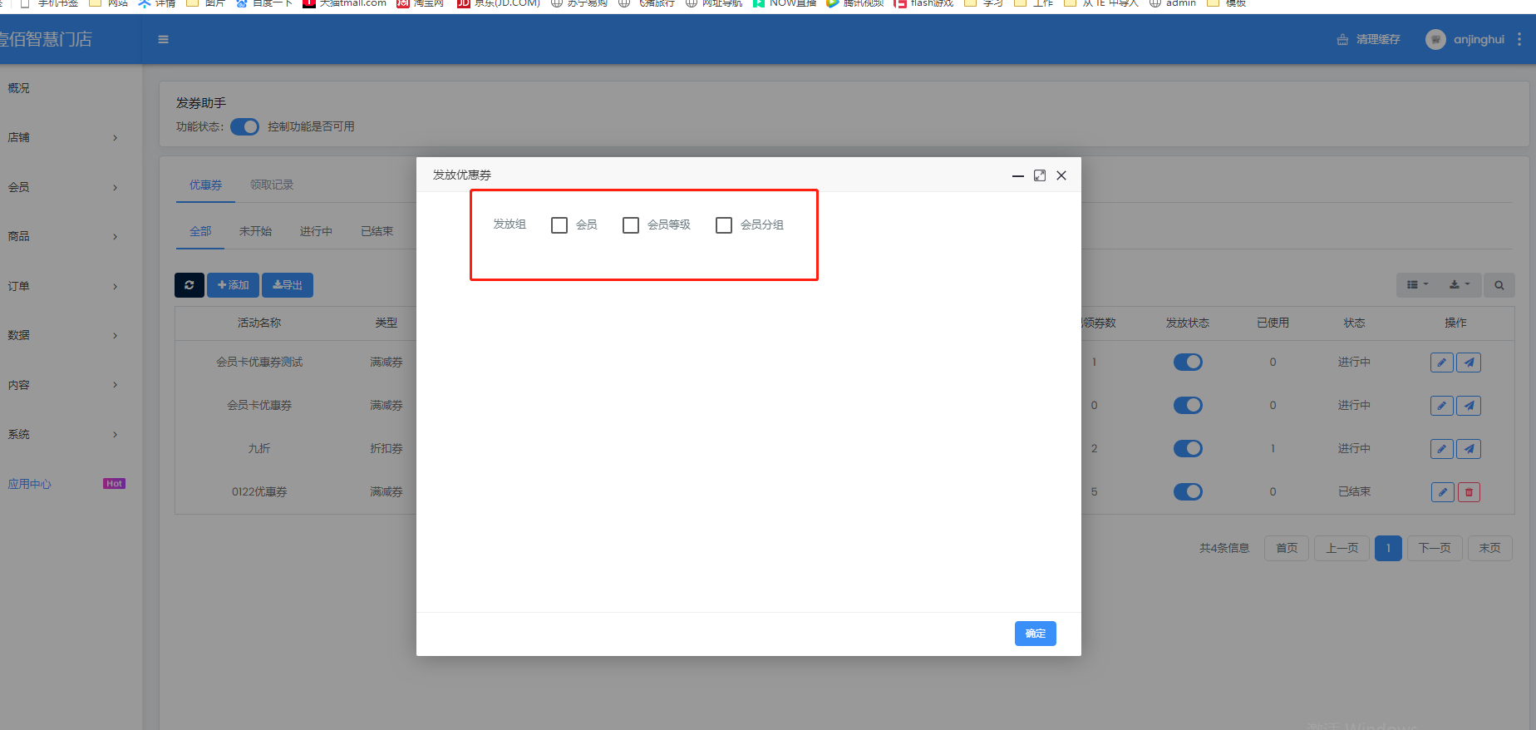Toggle 发放状态 for 0122优惠券 row
Image resolution: width=1536 pixels, height=730 pixels.
[1188, 492]
